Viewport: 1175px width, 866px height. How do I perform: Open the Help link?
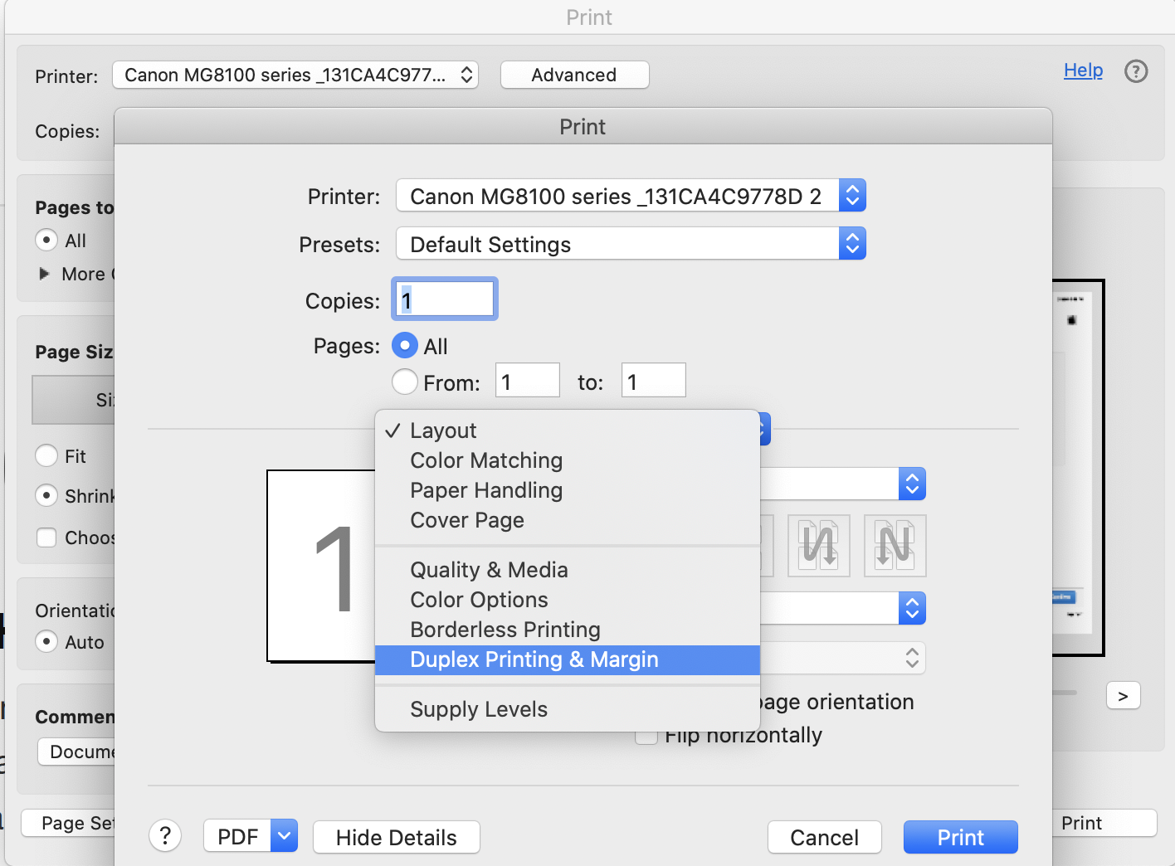(1083, 71)
